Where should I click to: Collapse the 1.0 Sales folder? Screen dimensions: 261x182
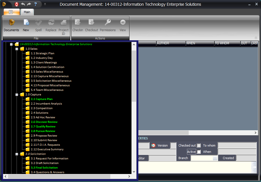click(x=17, y=49)
